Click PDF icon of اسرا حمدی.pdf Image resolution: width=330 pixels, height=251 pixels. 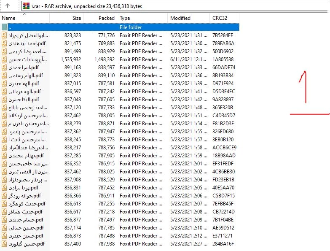tap(5, 67)
